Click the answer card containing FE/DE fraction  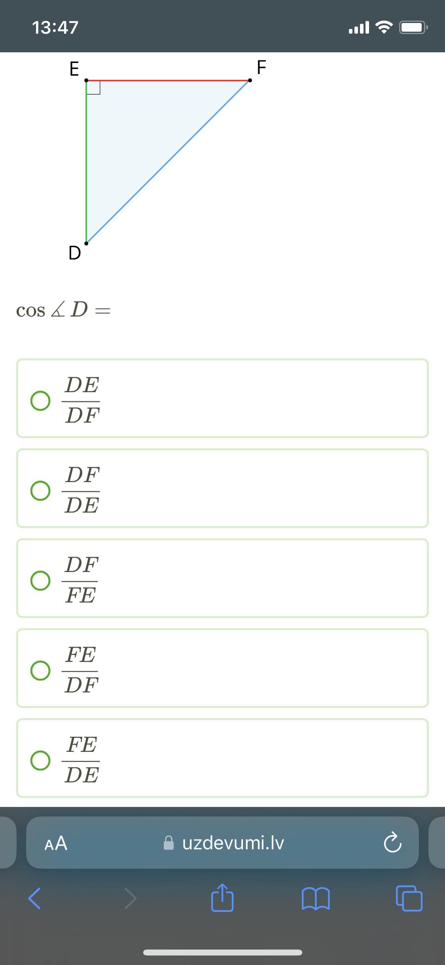click(x=222, y=758)
